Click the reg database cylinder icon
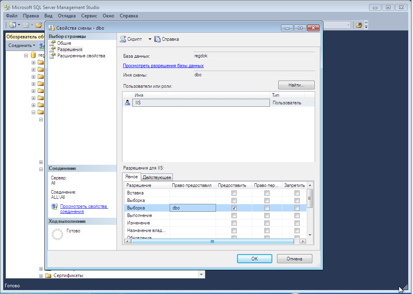 33,55
